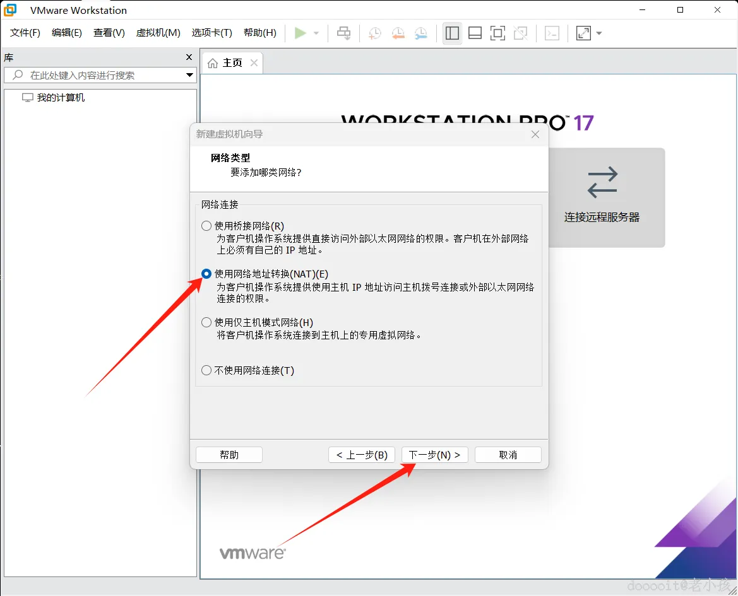The height and width of the screenshot is (596, 738).
Task: Click the green power-on play icon
Action: pyautogui.click(x=301, y=33)
